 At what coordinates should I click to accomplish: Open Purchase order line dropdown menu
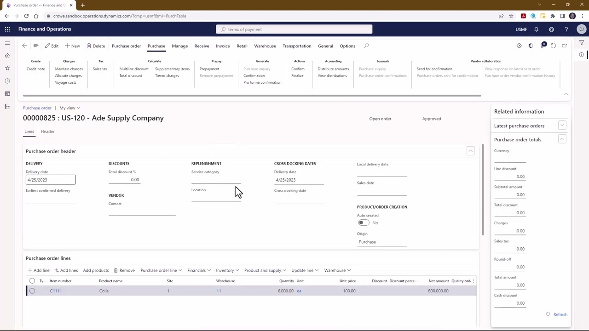tap(161, 270)
